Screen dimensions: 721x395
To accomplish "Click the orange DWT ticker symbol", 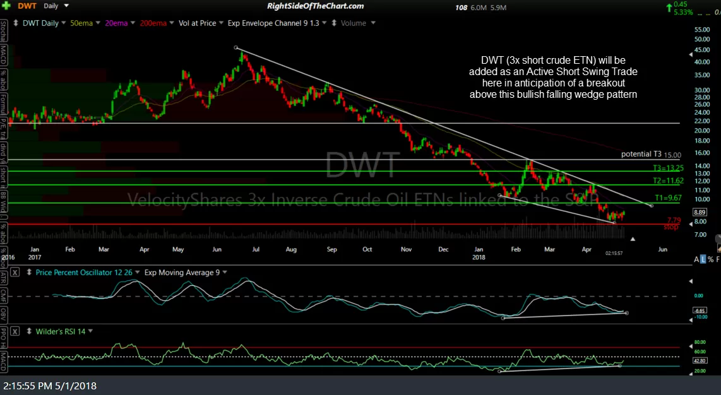I will (x=27, y=6).
